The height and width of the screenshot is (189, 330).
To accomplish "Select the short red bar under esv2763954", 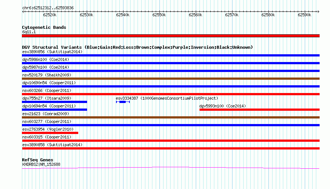I will (50, 133).
